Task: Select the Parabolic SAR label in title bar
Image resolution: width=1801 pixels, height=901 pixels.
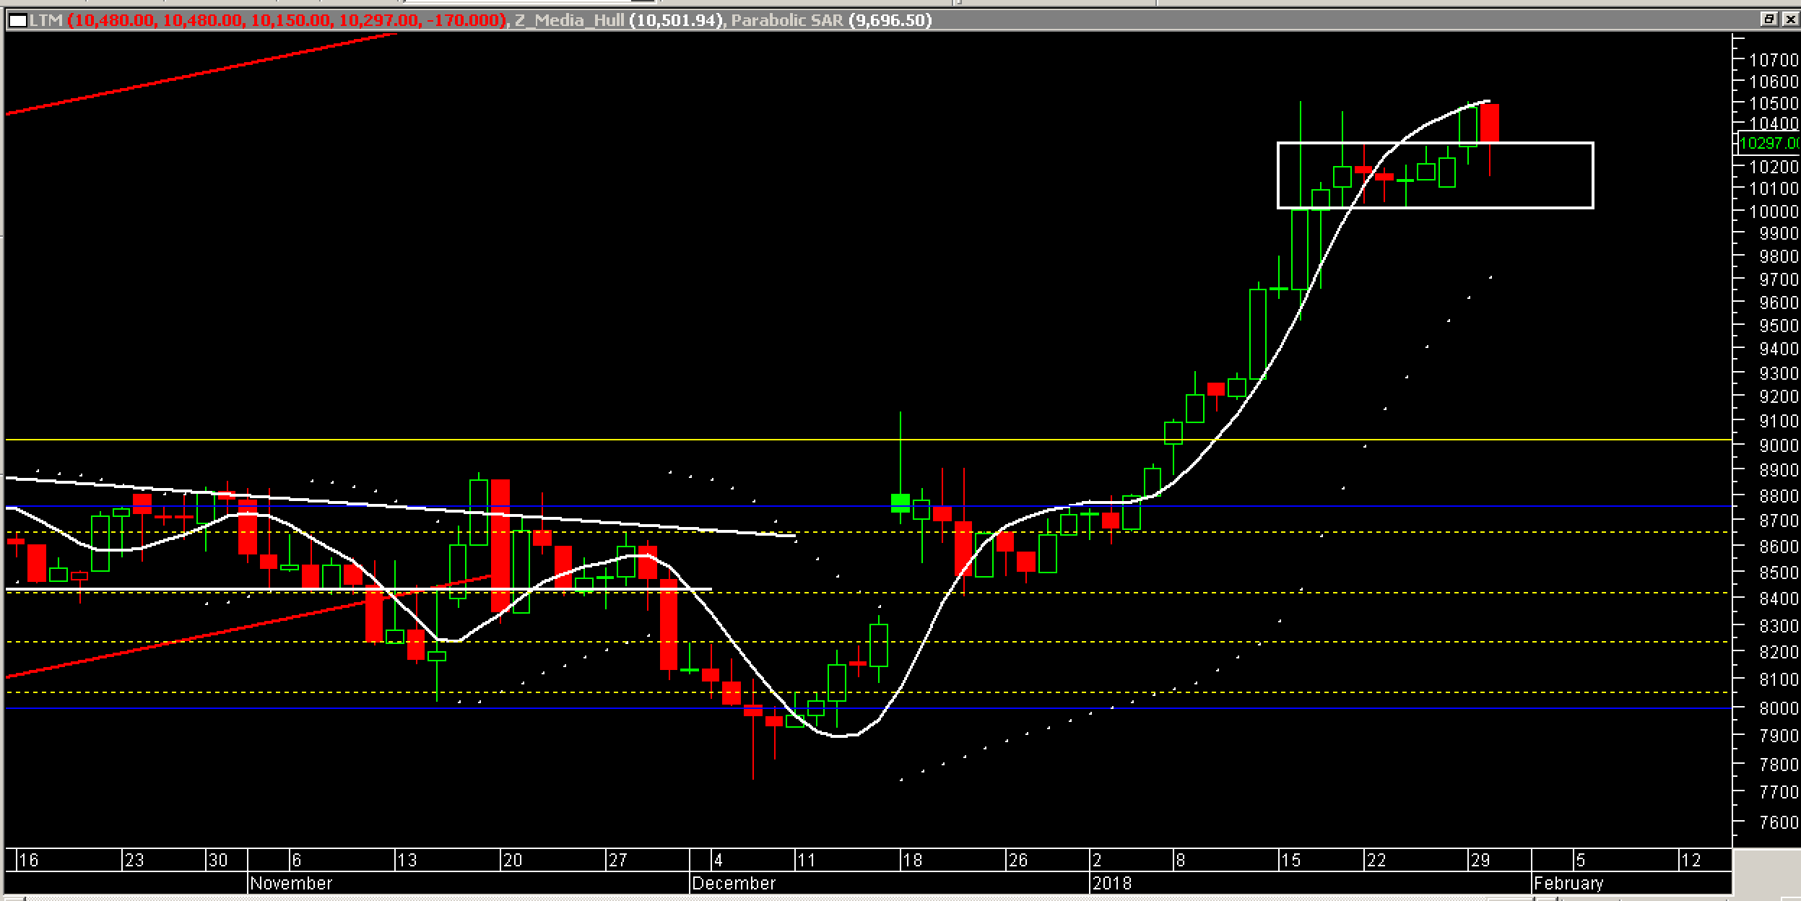Action: [787, 20]
